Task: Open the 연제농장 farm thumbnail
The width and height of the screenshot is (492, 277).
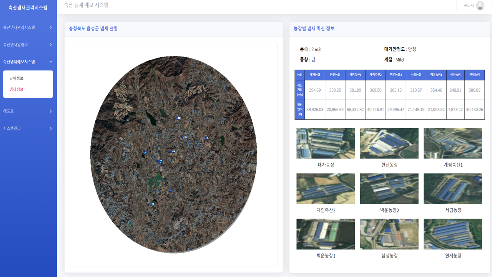Action: tap(453, 234)
